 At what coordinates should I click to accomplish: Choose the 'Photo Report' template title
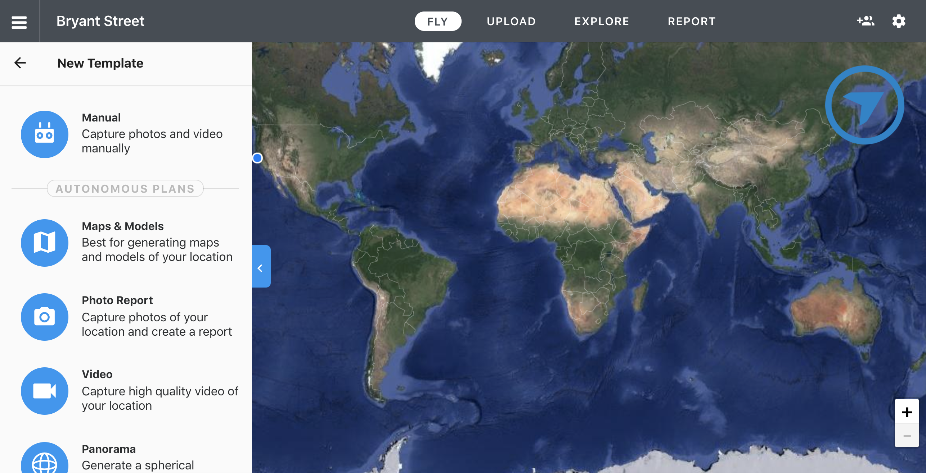click(117, 300)
